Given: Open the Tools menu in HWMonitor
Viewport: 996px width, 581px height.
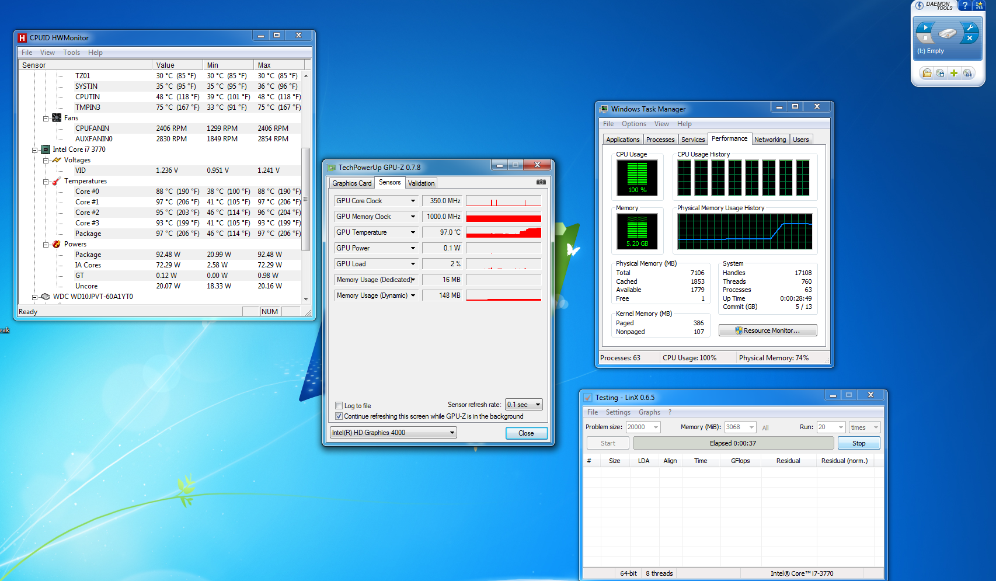Looking at the screenshot, I should pos(71,53).
